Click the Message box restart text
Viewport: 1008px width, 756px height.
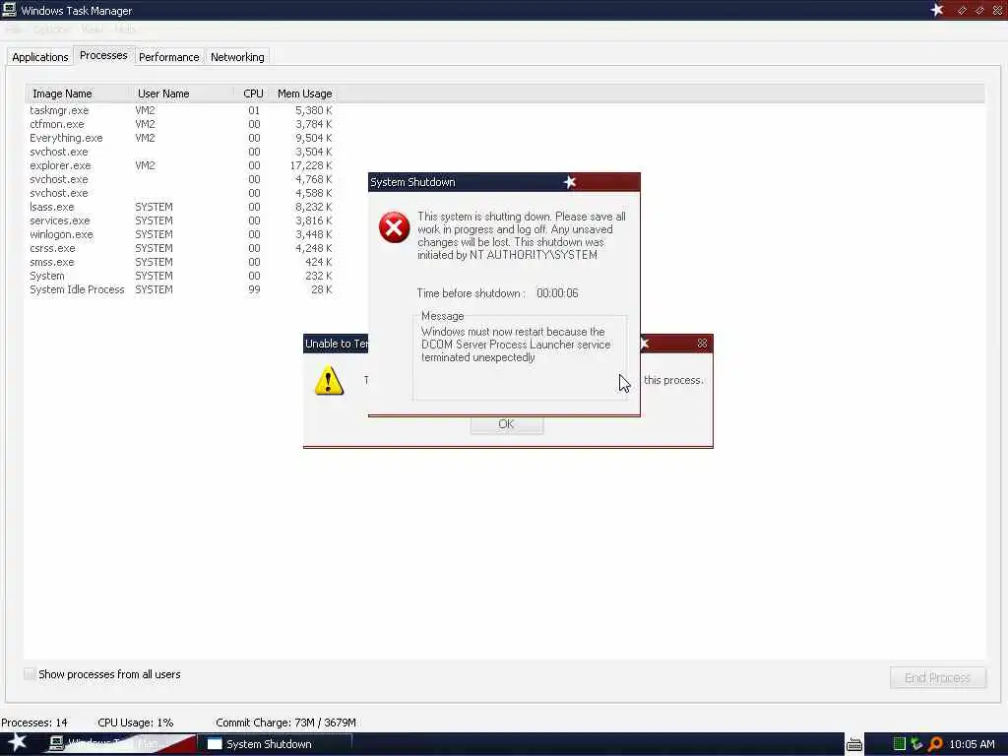[x=516, y=345]
